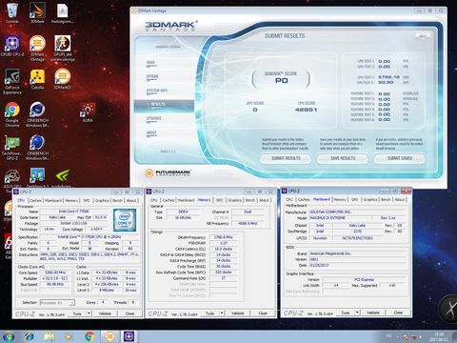Image resolution: width=457 pixels, height=343 pixels.
Task: Click the 3DMark Score value P0
Action: pyautogui.click(x=281, y=81)
